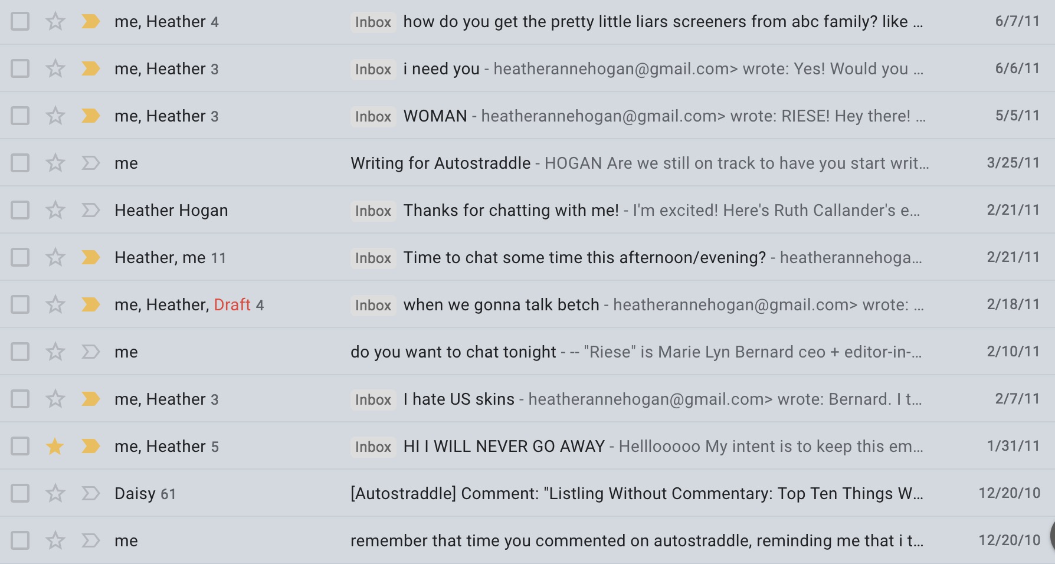
Task: Star the 'when we gonna talk betch' email
Action: pos(55,304)
